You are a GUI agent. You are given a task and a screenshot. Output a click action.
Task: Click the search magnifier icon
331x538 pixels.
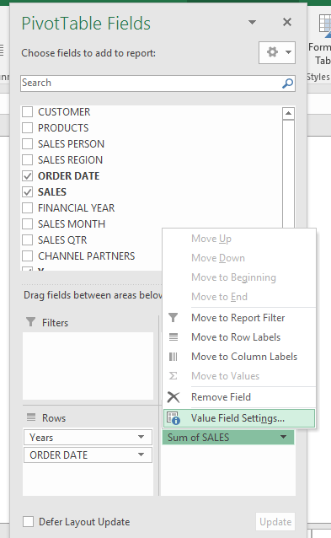coord(287,83)
